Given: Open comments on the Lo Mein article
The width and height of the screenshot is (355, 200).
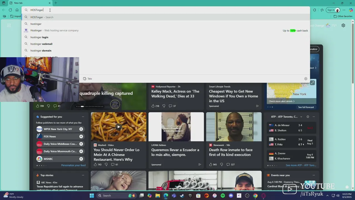Looking at the screenshot, I should click(114, 164).
